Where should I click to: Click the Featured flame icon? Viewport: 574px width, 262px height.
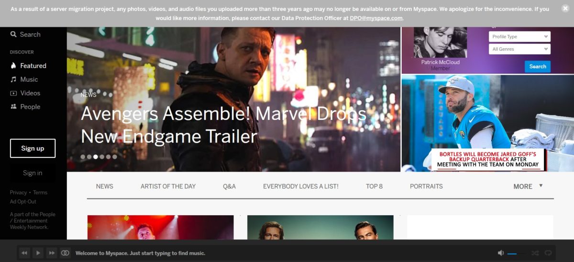tap(13, 65)
